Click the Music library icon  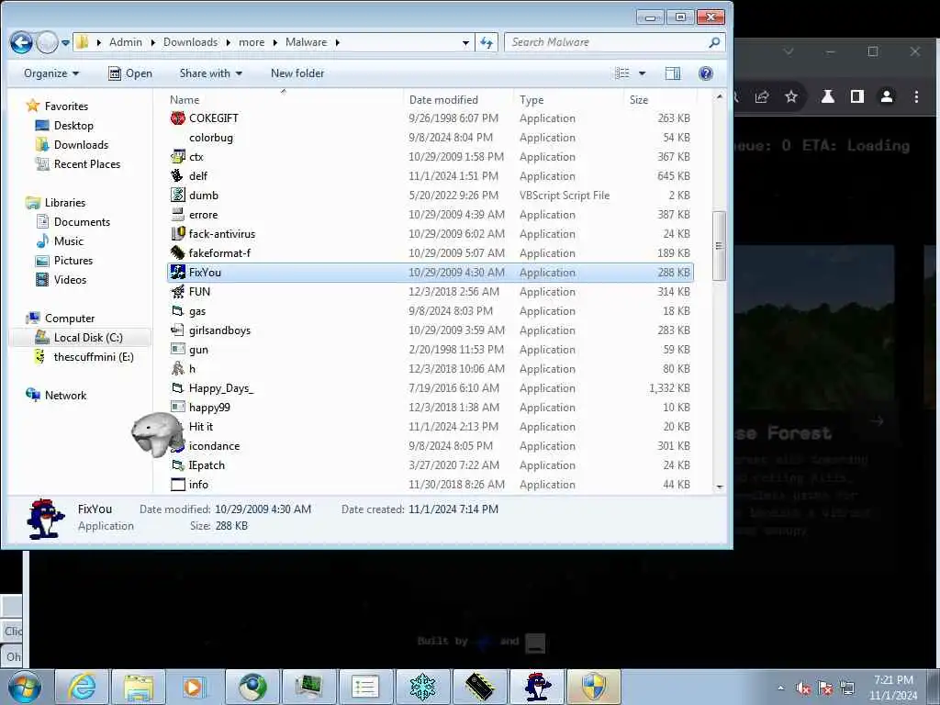coord(42,241)
